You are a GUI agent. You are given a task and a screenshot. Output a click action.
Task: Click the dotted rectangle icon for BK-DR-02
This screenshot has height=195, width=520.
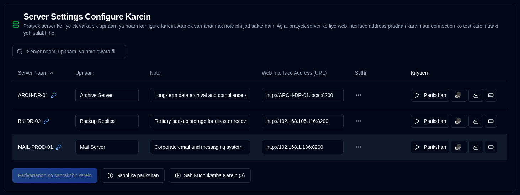point(491,121)
